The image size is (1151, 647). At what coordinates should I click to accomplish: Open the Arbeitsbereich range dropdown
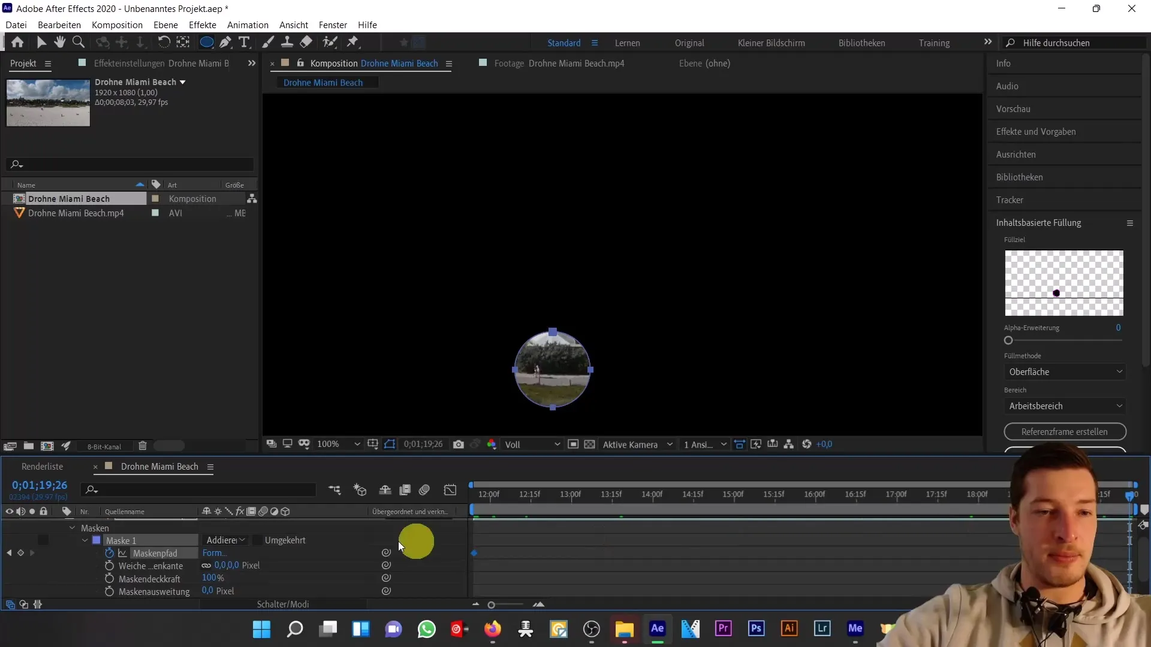(1065, 406)
